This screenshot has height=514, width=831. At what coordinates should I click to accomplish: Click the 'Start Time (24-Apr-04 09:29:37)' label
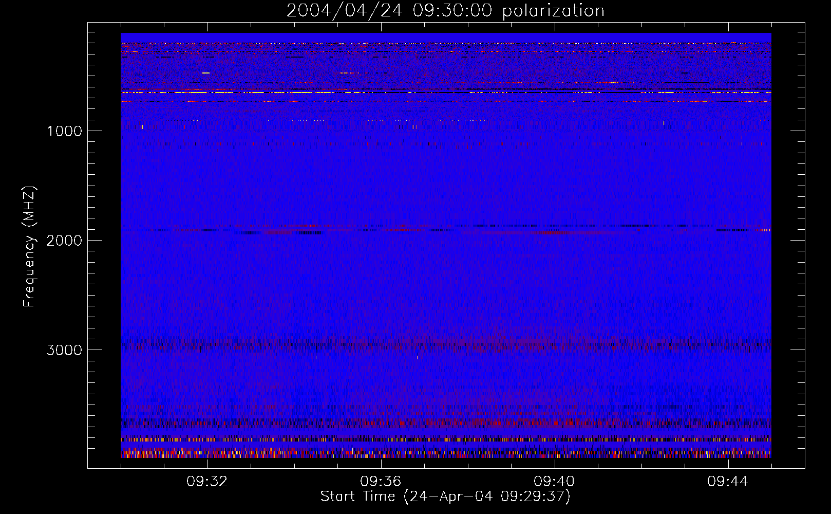(x=445, y=497)
